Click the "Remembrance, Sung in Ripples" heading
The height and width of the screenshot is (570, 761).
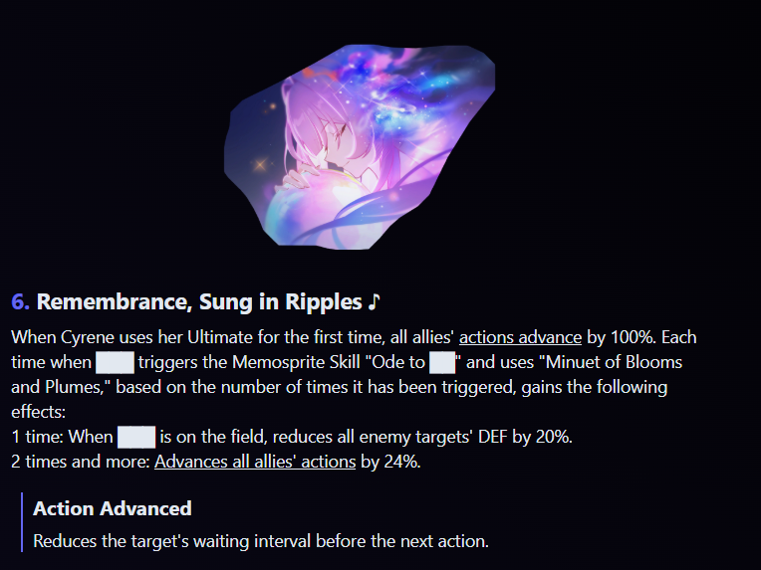pyautogui.click(x=199, y=302)
